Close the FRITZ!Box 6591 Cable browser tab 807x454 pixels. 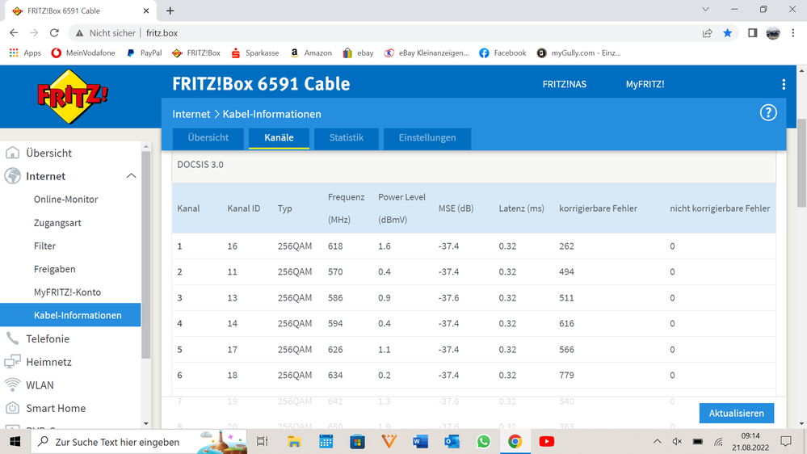(x=146, y=11)
